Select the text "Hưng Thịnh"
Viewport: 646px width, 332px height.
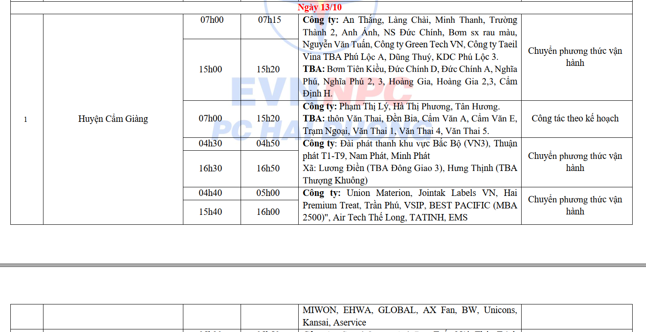(x=470, y=168)
